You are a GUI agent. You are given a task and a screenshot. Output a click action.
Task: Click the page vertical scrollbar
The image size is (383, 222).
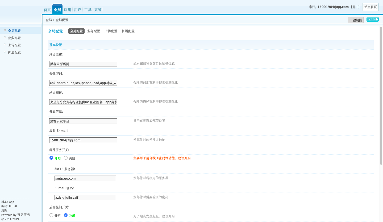point(381,95)
